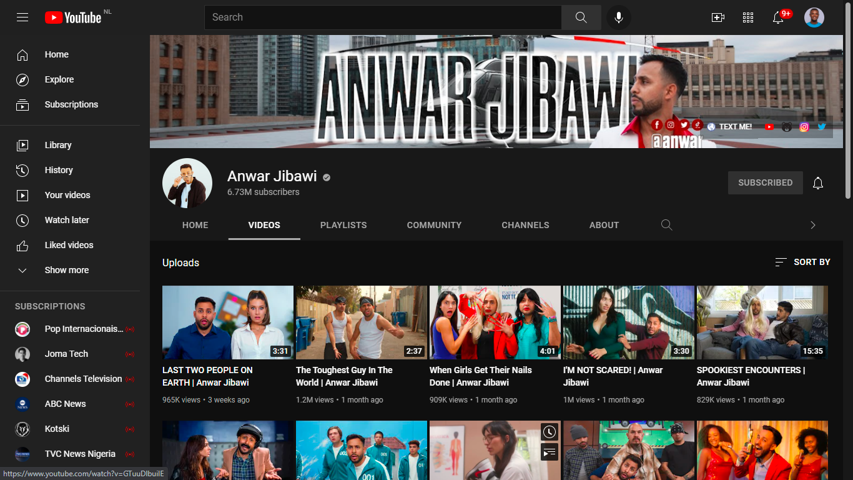Open video title SPOOKIEST ENCOUNTERS
This screenshot has height=480, width=853.
[x=751, y=376]
